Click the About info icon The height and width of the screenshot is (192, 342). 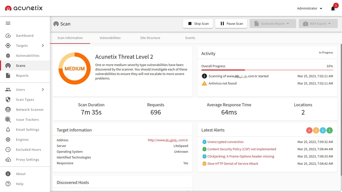click(x=8, y=174)
